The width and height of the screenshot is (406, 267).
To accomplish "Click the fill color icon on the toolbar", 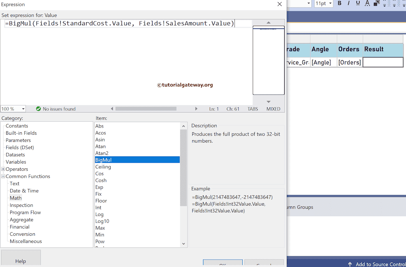I will tap(376, 4).
